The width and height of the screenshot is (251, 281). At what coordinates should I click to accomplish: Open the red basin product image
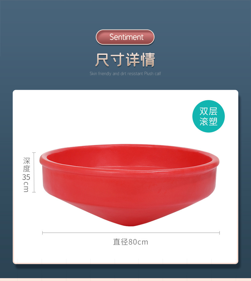(x=129, y=185)
